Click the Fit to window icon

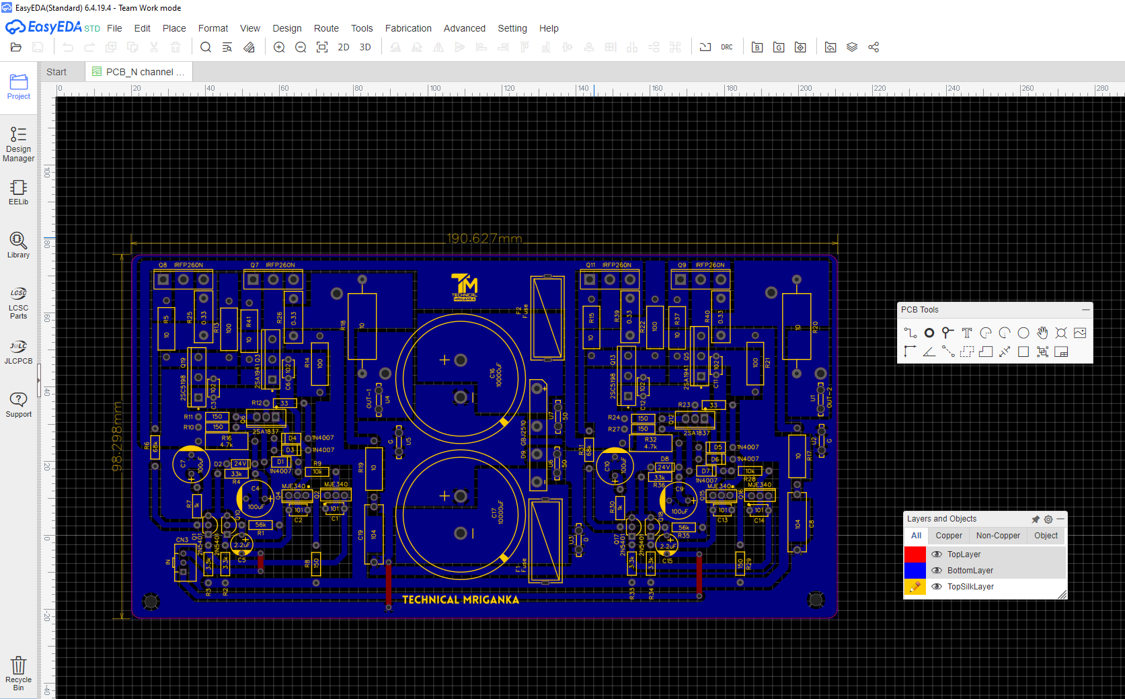[322, 47]
